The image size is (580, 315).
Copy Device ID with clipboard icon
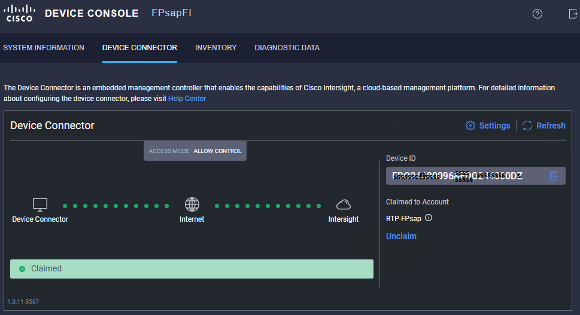click(554, 176)
